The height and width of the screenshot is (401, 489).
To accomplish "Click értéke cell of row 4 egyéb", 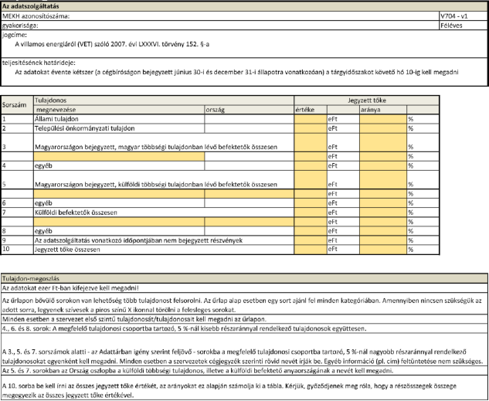I will [311, 166].
